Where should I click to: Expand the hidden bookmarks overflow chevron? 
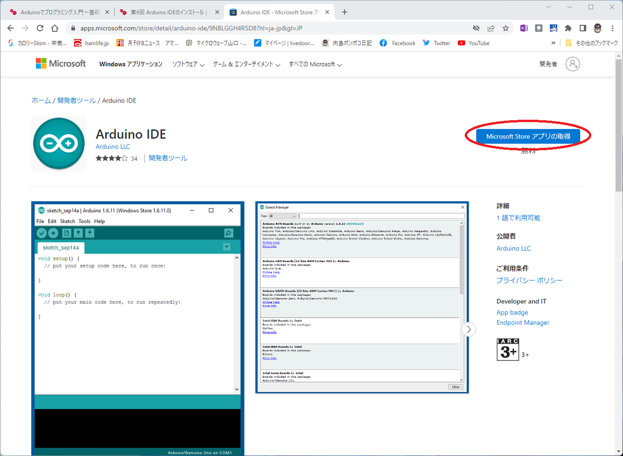tap(553, 43)
